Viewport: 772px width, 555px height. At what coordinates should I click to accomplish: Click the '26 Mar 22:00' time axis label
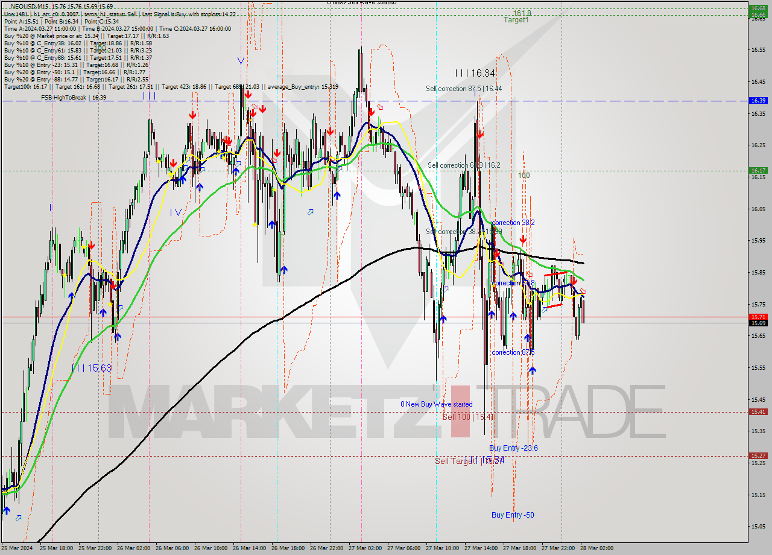tap(327, 548)
